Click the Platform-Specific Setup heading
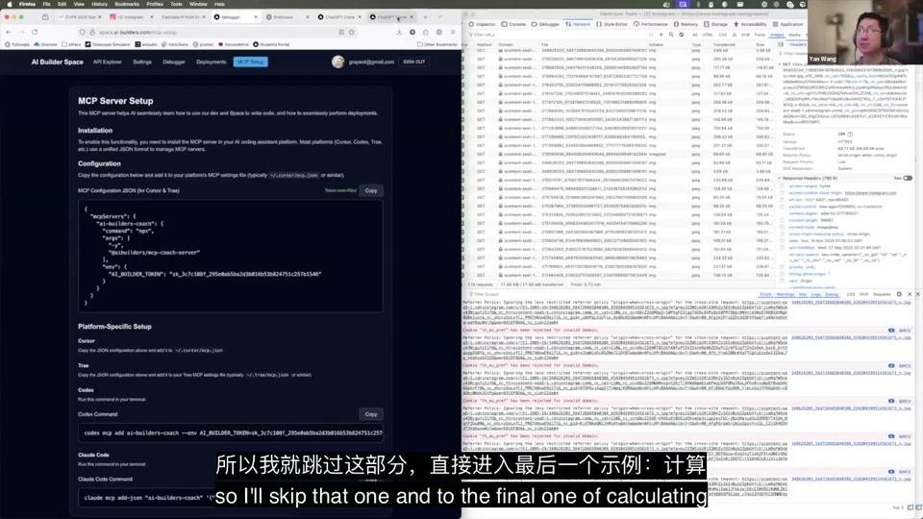This screenshot has width=923, height=519. [114, 327]
